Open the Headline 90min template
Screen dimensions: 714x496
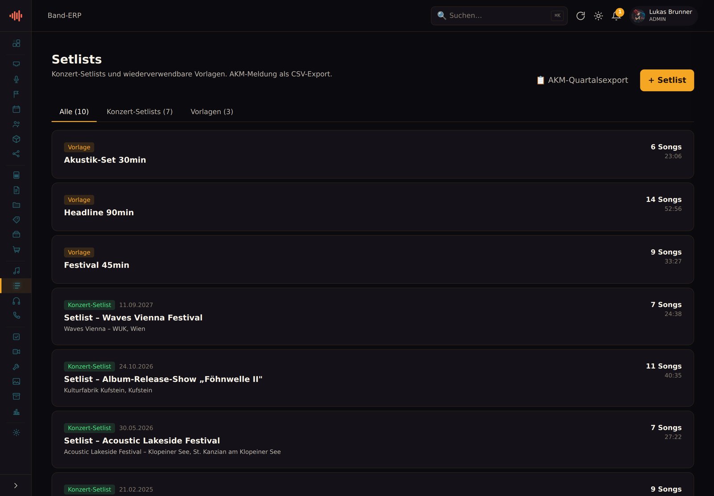373,207
